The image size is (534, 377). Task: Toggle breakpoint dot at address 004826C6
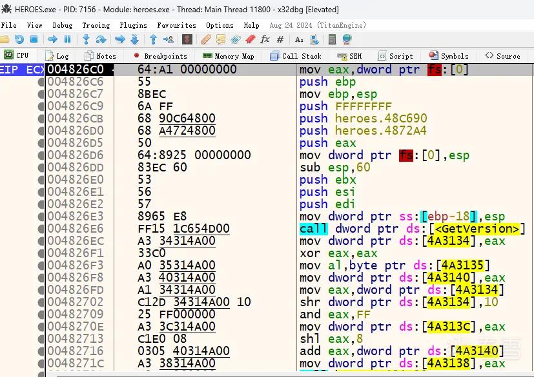click(41, 82)
